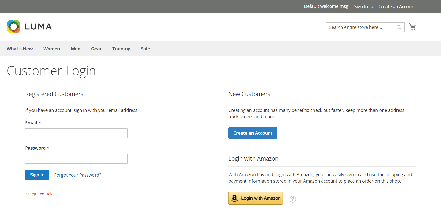441x215 pixels.
Task: Click the Create an Account link in the top header
Action: 397,6
